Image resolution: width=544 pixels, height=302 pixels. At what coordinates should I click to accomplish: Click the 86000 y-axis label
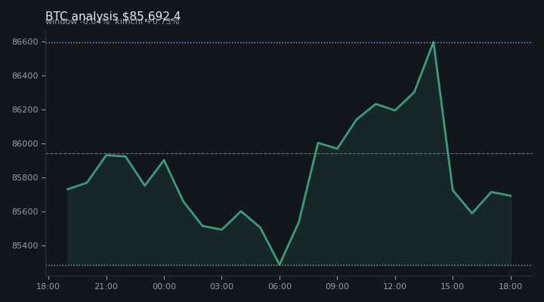pyautogui.click(x=25, y=144)
